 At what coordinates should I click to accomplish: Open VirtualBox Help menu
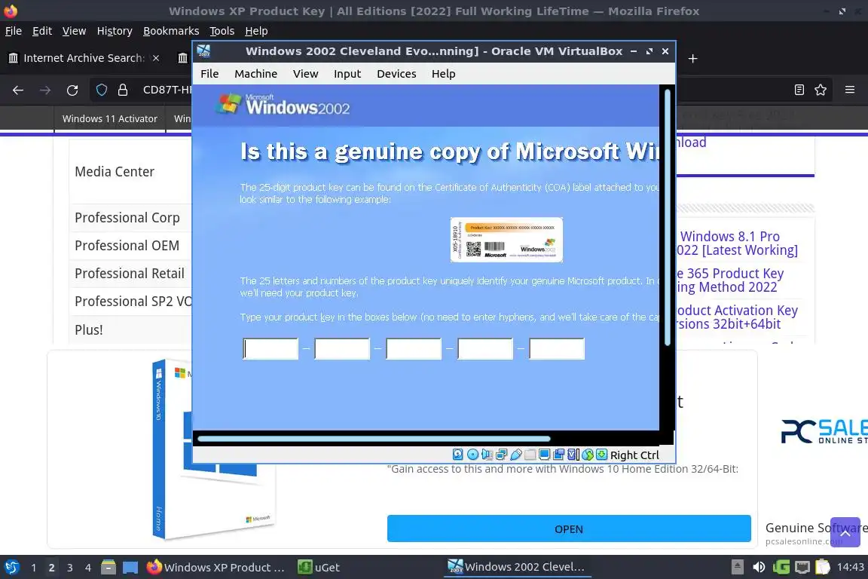[x=443, y=74]
